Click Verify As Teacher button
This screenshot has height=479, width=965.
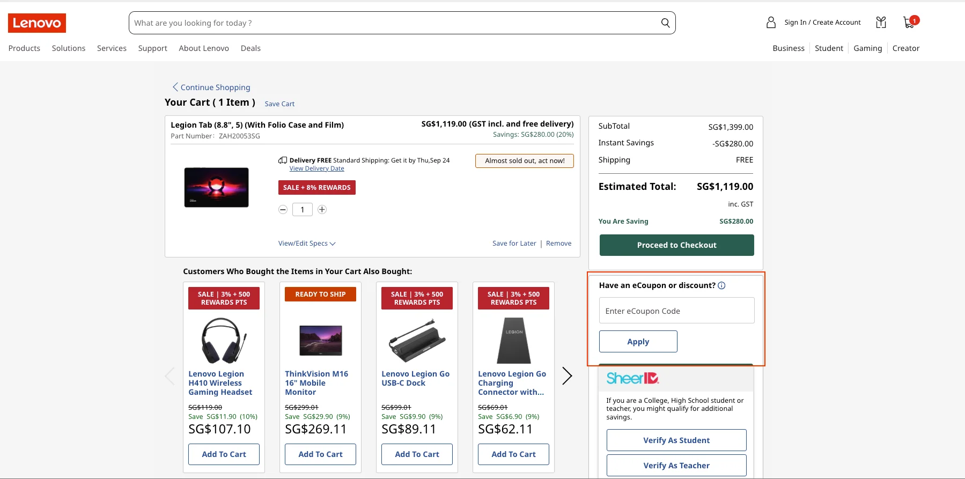676,466
